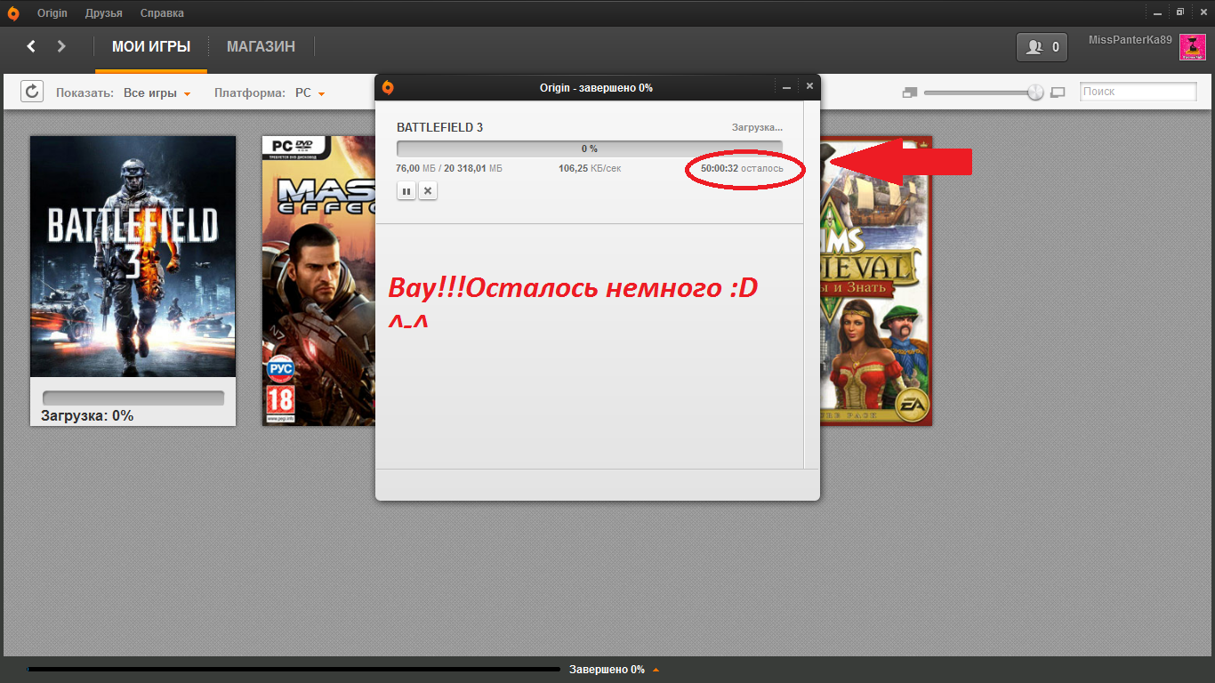1215x683 pixels.
Task: Close the download manager popup
Action: coord(809,86)
